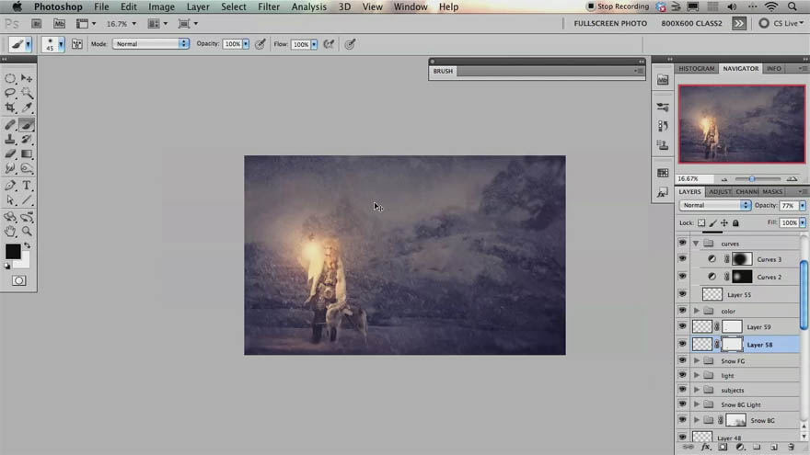Image resolution: width=810 pixels, height=455 pixels.
Task: Select the Crop tool
Action: coord(10,108)
